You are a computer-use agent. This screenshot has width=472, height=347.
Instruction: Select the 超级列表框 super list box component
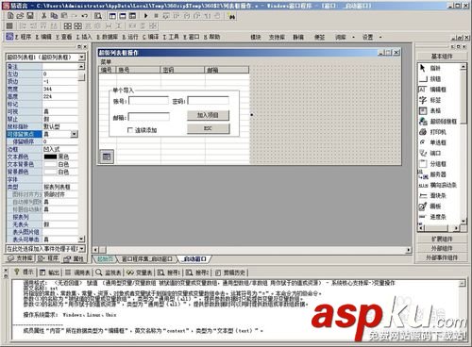[438, 122]
